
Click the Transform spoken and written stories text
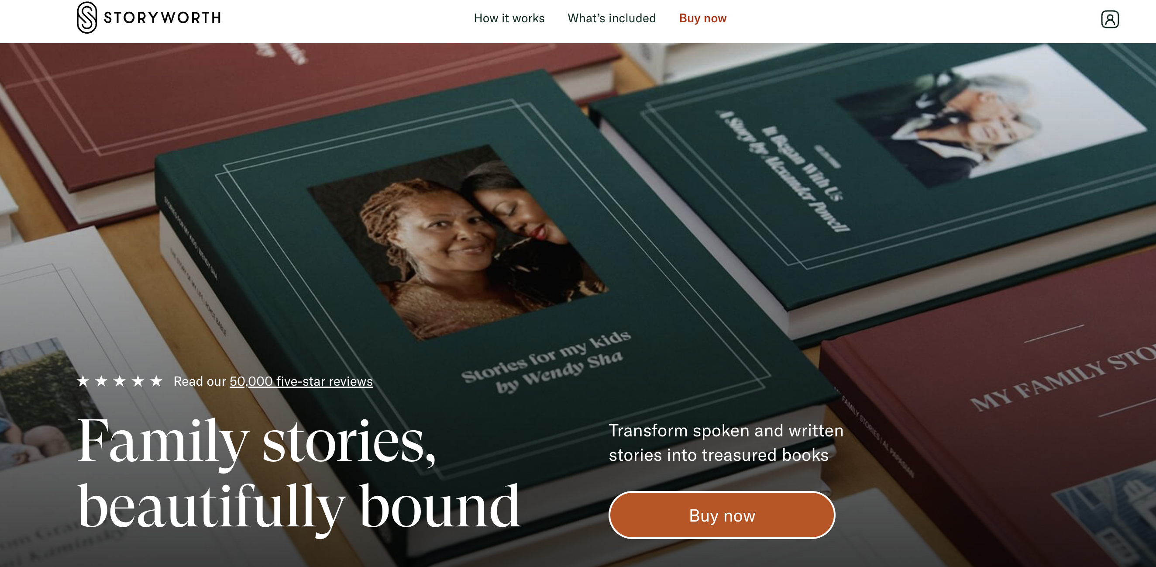(x=726, y=443)
